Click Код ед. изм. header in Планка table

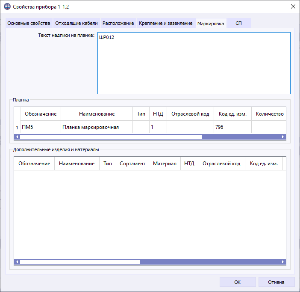232,114
